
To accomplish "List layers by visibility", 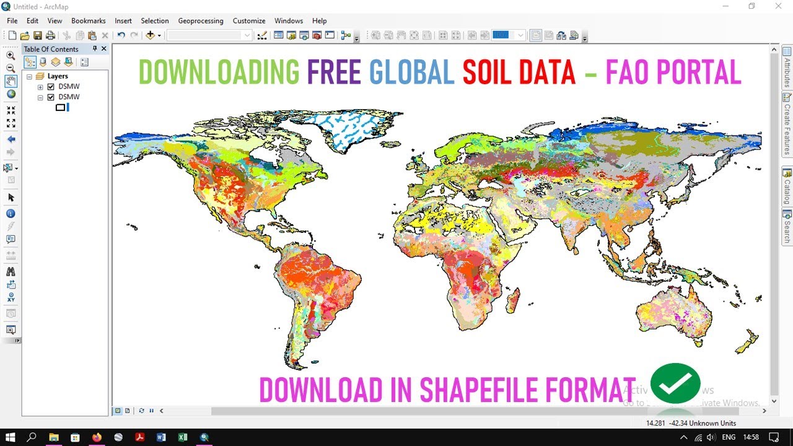I will 56,62.
